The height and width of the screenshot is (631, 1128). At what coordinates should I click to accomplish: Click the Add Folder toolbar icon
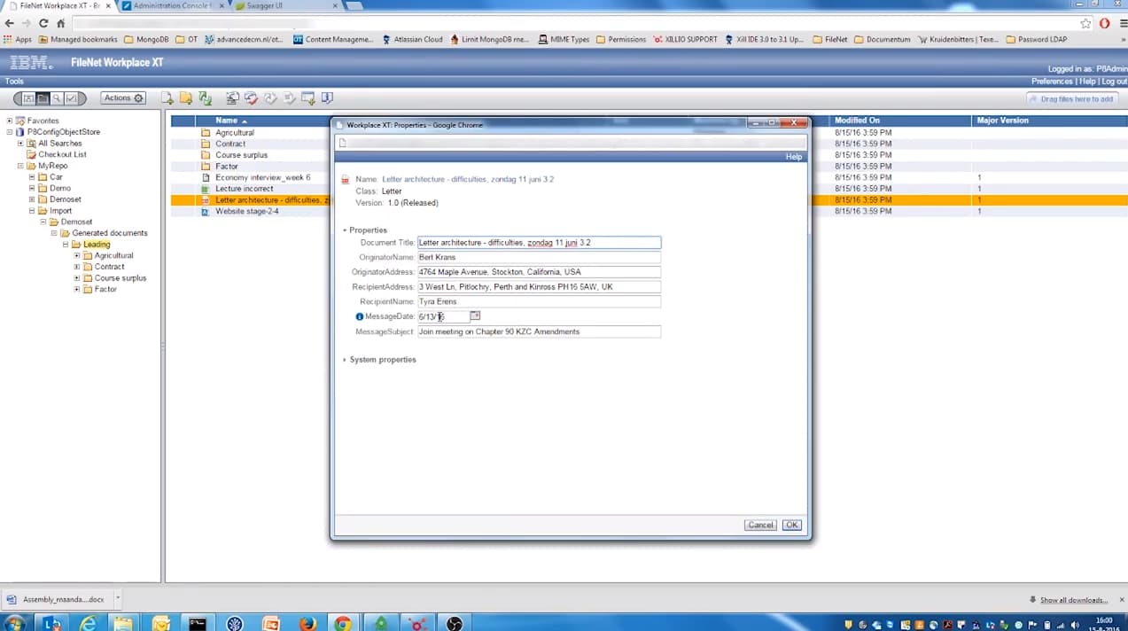click(x=184, y=98)
